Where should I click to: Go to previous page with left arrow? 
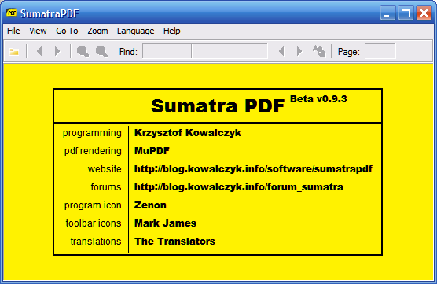pos(39,51)
